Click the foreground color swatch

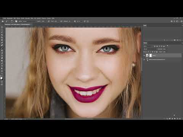click(1, 78)
